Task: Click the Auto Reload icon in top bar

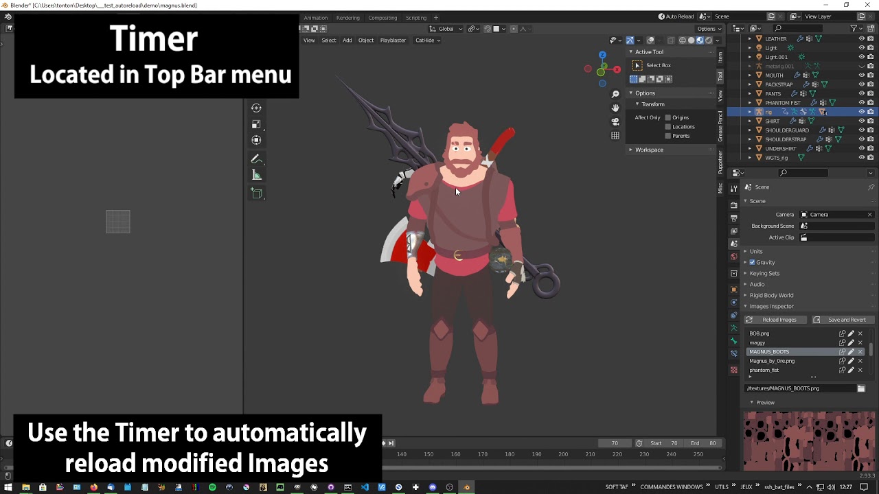Action: pyautogui.click(x=661, y=16)
